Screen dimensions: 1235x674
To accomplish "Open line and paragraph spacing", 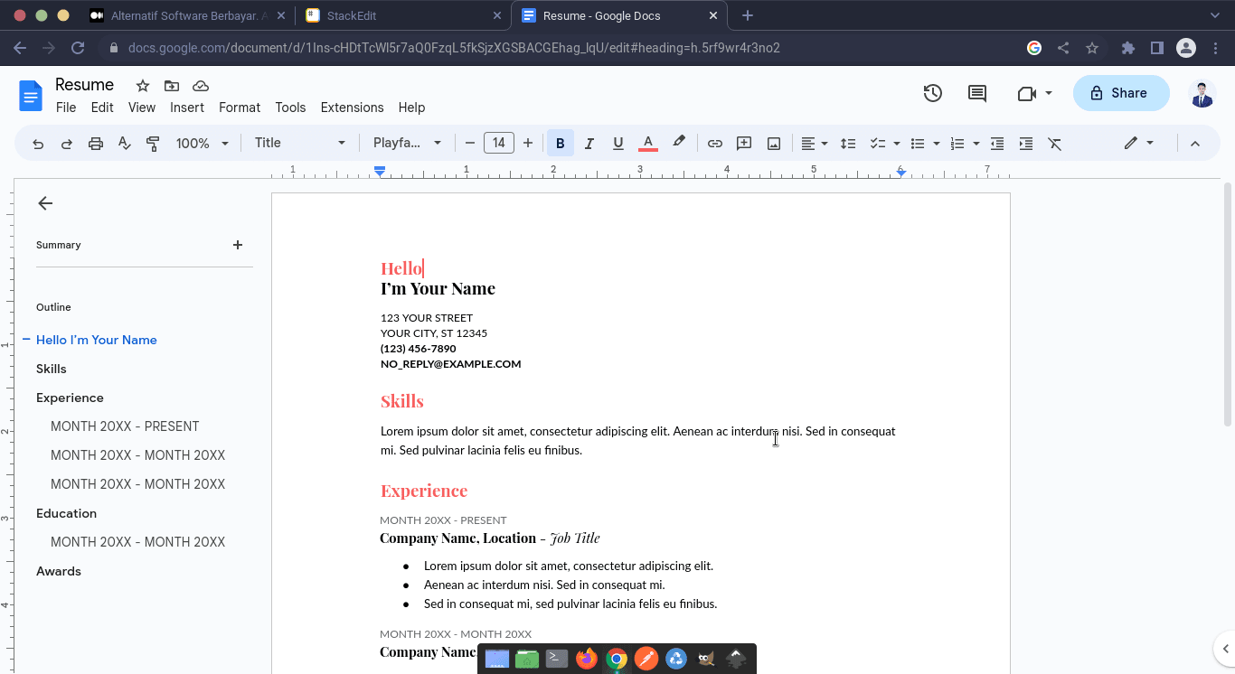I will pyautogui.click(x=848, y=144).
